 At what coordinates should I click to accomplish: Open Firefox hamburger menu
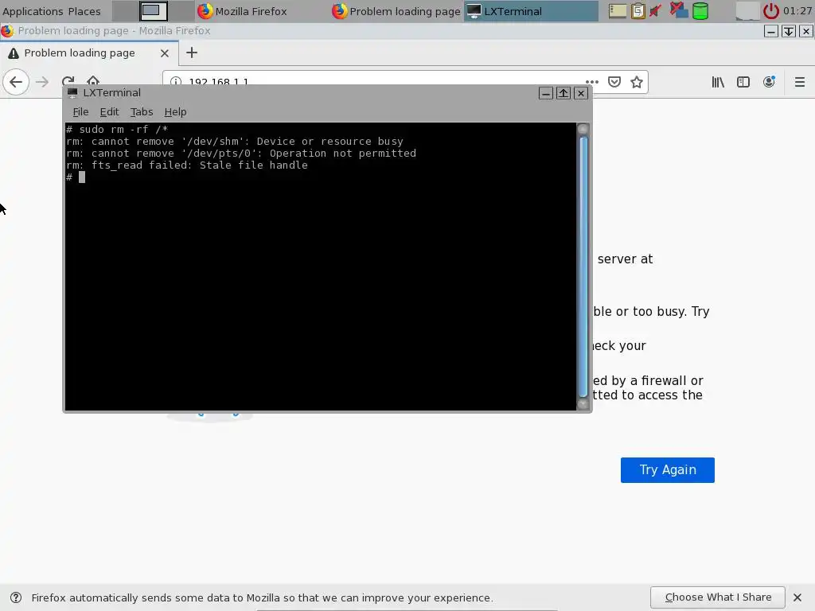coord(800,82)
